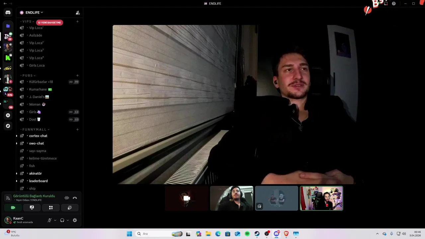
Task: Share your screen button
Action: click(32, 207)
